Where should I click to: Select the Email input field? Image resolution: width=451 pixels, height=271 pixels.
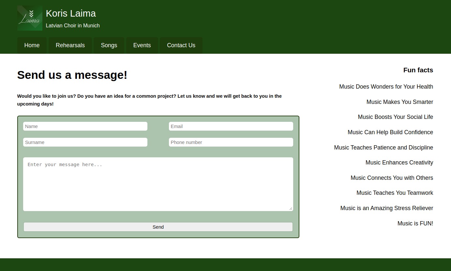[x=231, y=126]
